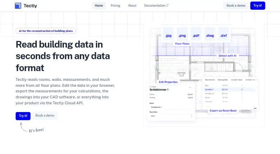Image resolution: width=280 pixels, height=154 pixels.
Task: Click the Name input field in properties card
Action: [171, 107]
